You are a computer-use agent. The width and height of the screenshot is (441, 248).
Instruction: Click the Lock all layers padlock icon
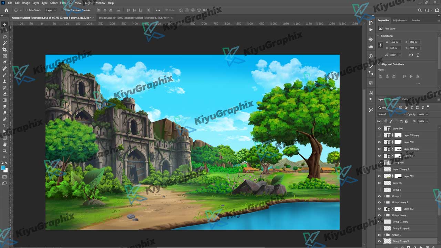coord(406,121)
